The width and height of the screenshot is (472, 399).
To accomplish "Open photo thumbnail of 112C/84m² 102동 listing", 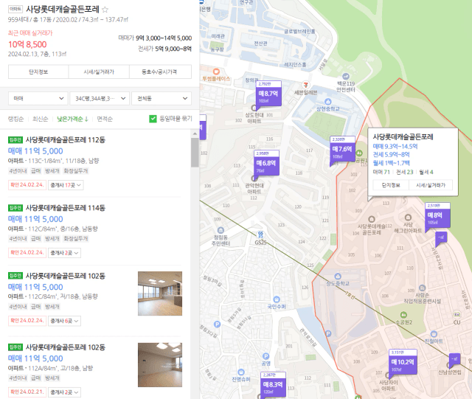I will tap(160, 294).
